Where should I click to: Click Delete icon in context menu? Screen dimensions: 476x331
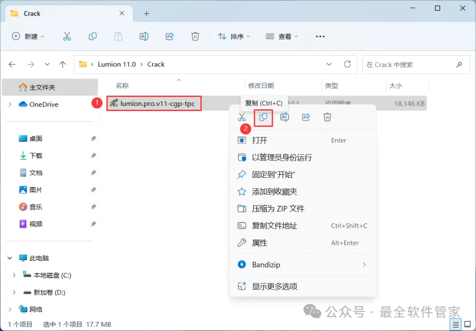[327, 117]
